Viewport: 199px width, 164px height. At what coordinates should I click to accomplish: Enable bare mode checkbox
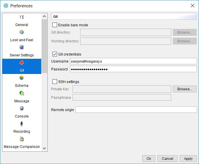(55, 25)
